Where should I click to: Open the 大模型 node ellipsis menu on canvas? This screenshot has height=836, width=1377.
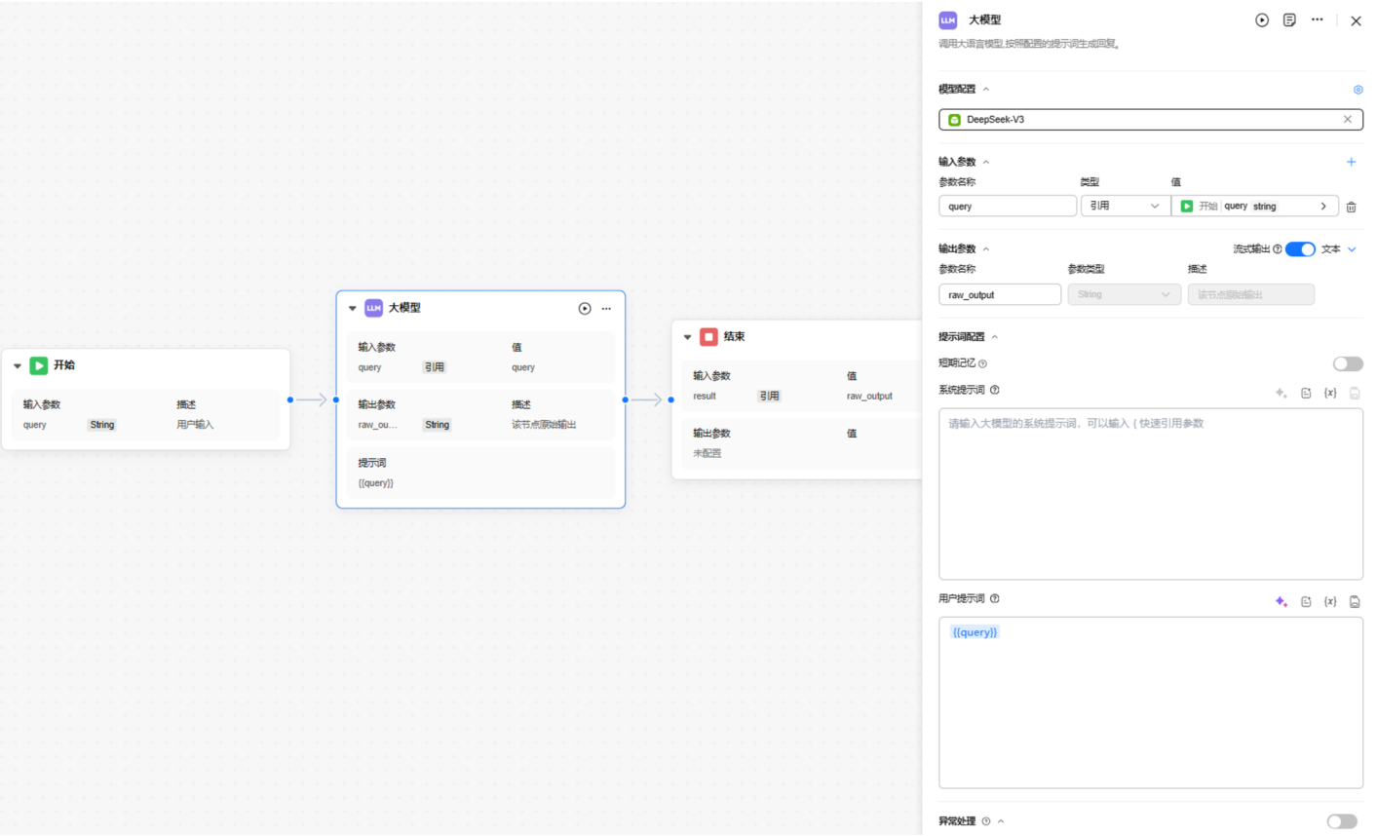click(x=606, y=308)
